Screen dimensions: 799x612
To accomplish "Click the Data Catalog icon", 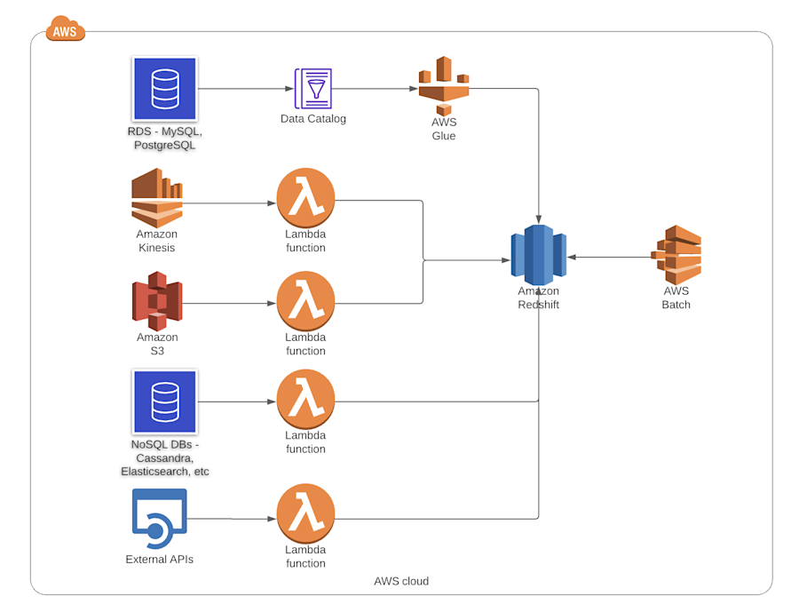I will click(312, 89).
